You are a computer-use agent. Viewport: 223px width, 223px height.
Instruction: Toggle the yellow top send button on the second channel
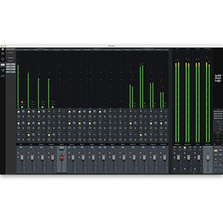coord(29,111)
